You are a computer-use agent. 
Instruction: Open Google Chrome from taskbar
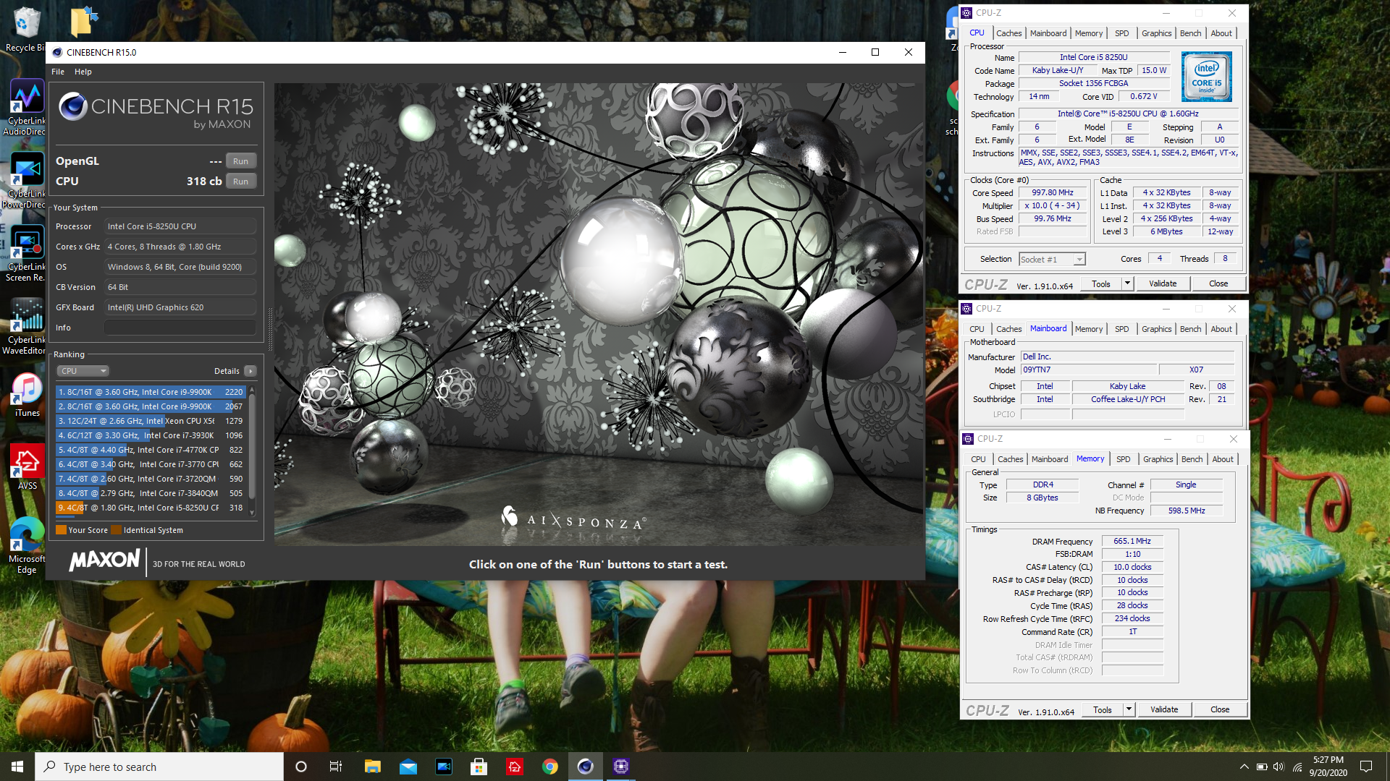(x=550, y=767)
